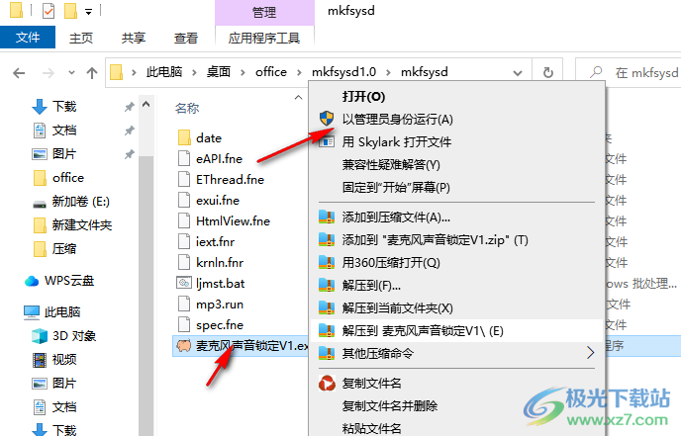Click the properties checkmark icon in the title bar
Screen dimensions: 681x436
pyautogui.click(x=49, y=11)
